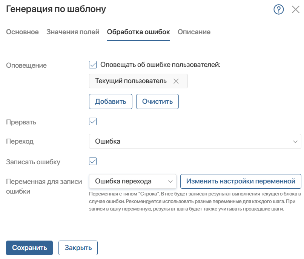
Task: Expand the Ошибка перехода variable dropdown
Action: (x=133, y=181)
